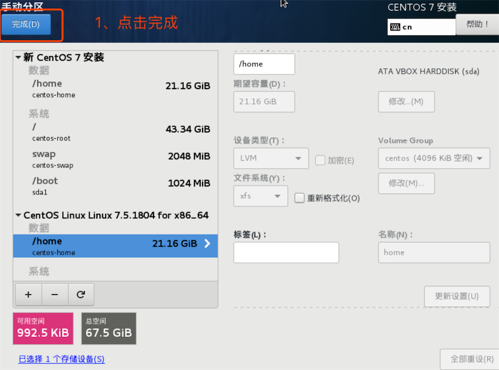The height and width of the screenshot is (370, 499).
Task: Select the swap centos-swap 2048 MiB partition
Action: 115,159
